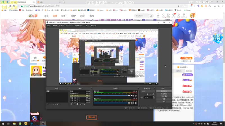Image resolution: width=225 pixels, height=126 pixels.
Task: Toggle visibility of selected 文本 (GDI+) source
Action: click(87, 96)
